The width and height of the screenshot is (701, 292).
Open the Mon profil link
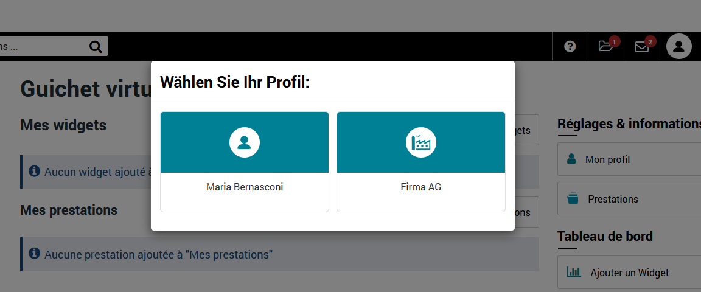607,160
